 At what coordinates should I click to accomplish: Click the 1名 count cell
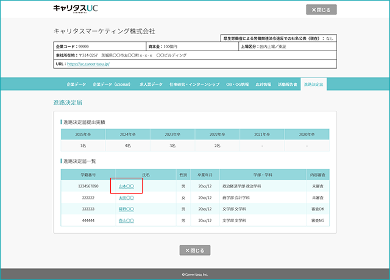click(x=83, y=145)
